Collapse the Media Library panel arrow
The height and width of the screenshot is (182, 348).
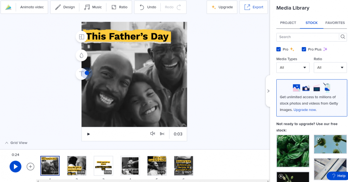268,91
